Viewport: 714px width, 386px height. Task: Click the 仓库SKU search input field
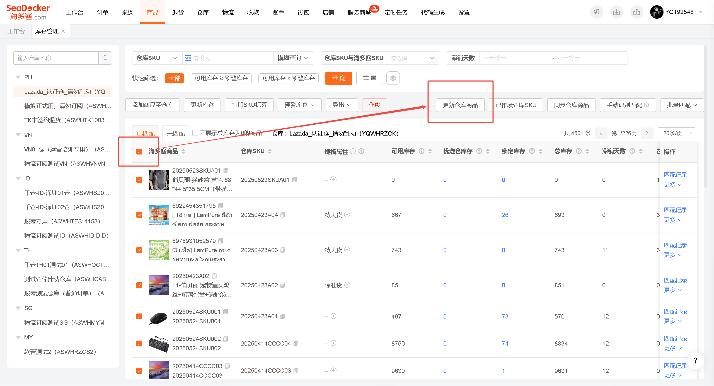click(x=228, y=58)
